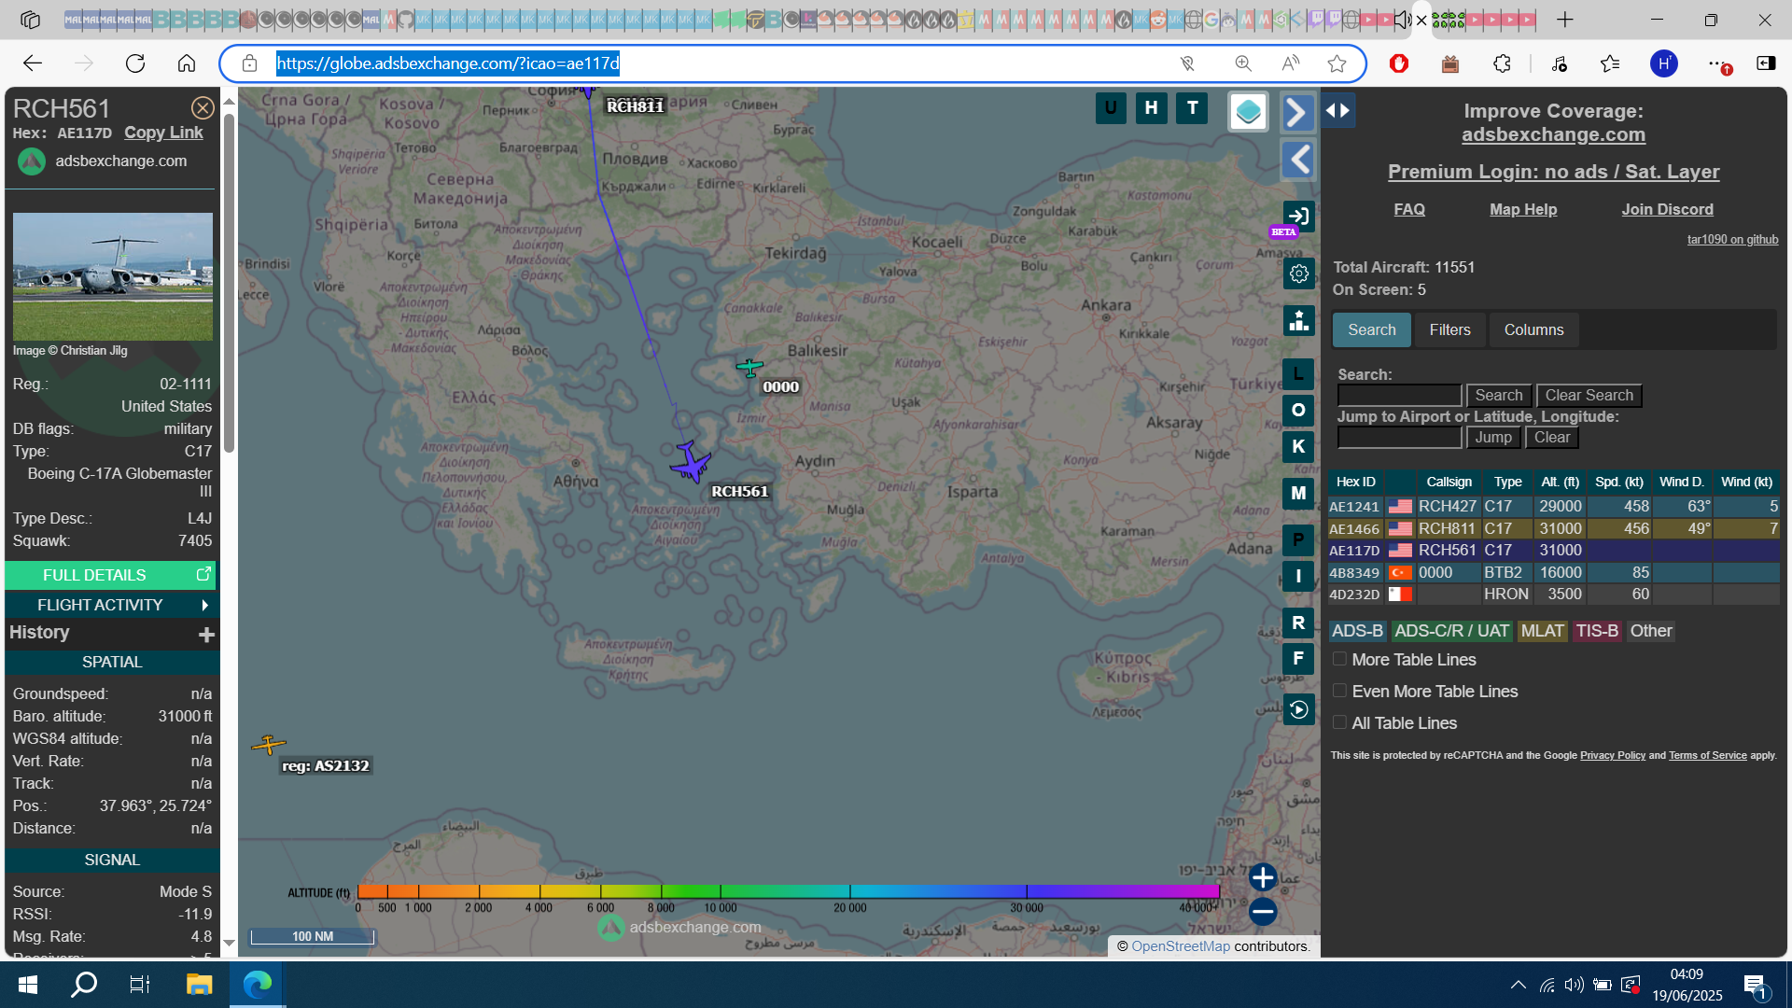Toggle the P map option button
Screen dimensions: 1792x1008
1298,539
